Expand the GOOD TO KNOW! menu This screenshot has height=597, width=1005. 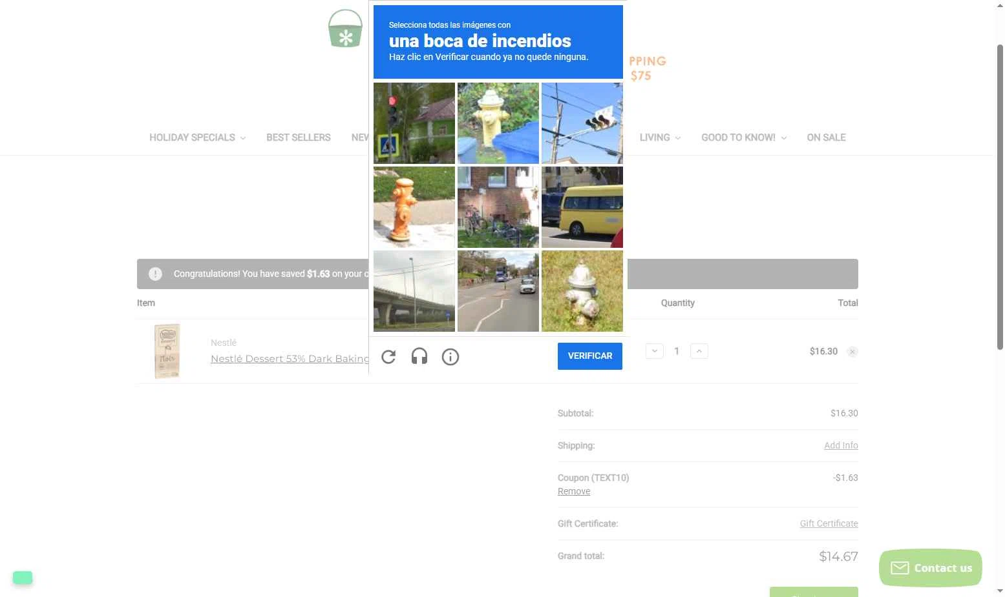point(744,137)
